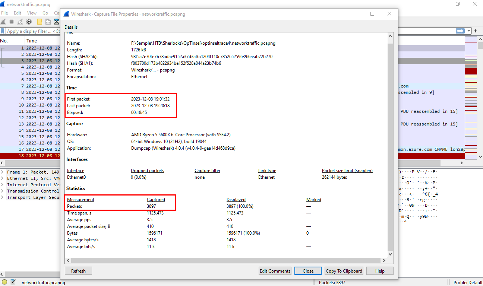This screenshot has width=483, height=286.
Task: Click the Last packet timestamp value
Action: 150,106
